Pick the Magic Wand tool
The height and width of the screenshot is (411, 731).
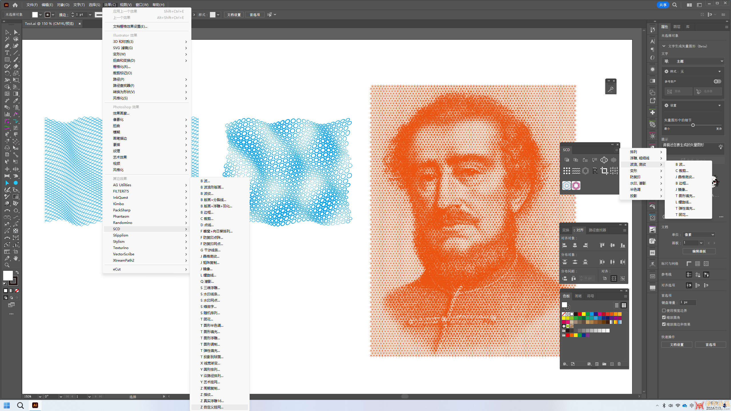coord(7,39)
